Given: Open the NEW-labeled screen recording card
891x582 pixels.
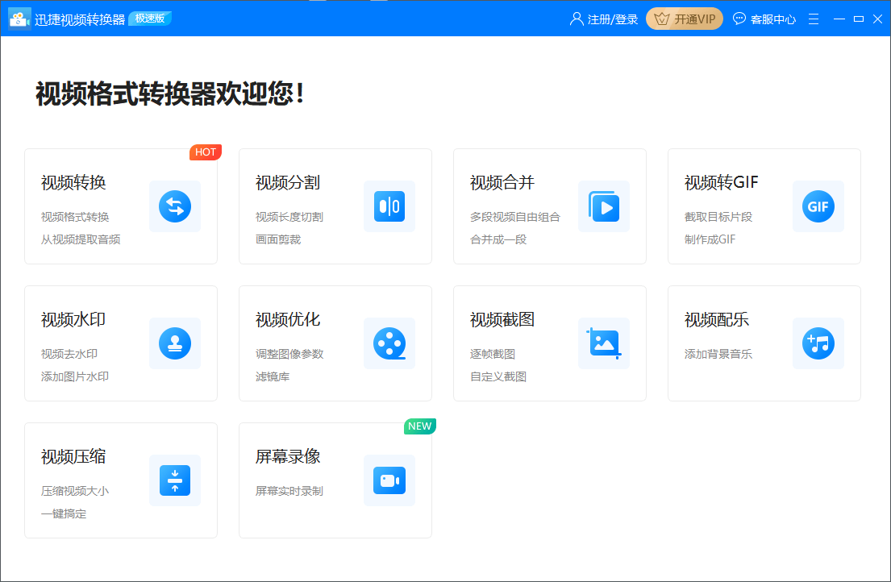Looking at the screenshot, I should click(x=335, y=480).
